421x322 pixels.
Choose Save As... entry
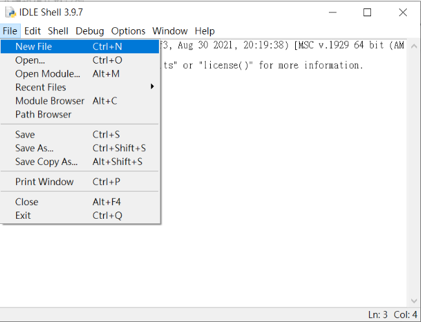[80, 148]
